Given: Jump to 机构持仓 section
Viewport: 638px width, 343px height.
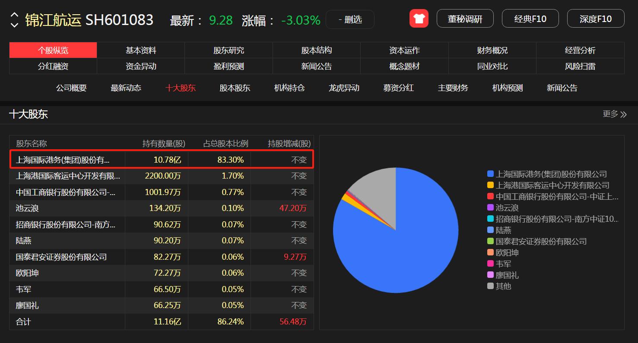Looking at the screenshot, I should click(289, 88).
